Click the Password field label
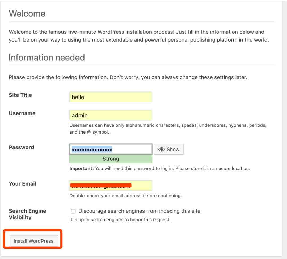Image resolution: width=287 pixels, height=259 pixels. [x=21, y=147]
